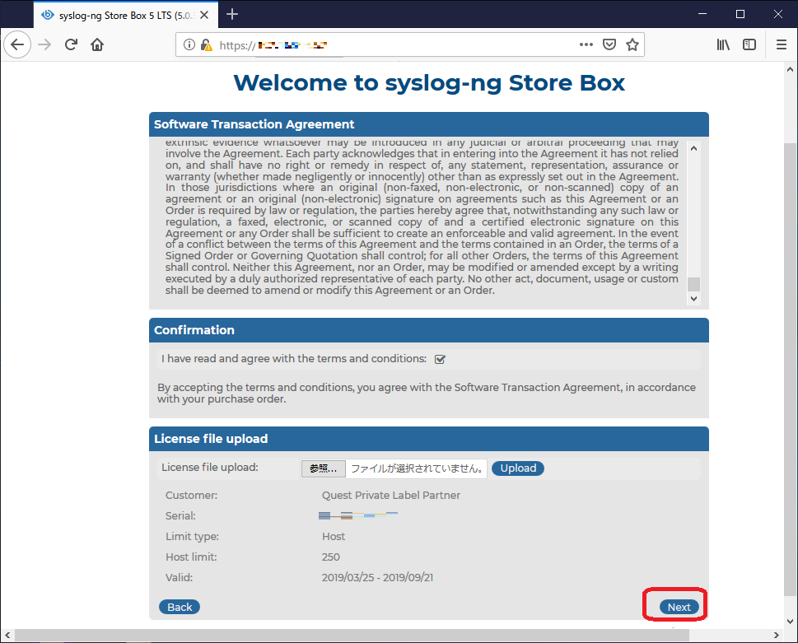Click the Confirmation section header
This screenshot has width=798, height=643.
(x=428, y=330)
